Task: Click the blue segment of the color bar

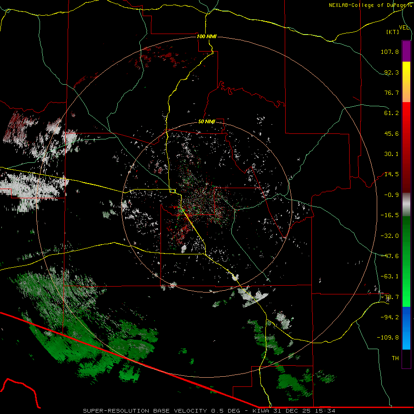Action: point(406,328)
